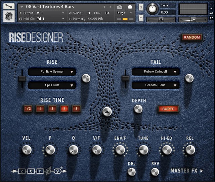Open the Particle Spinner rise dropdown
This screenshot has height=182, width=215.
tap(52, 72)
